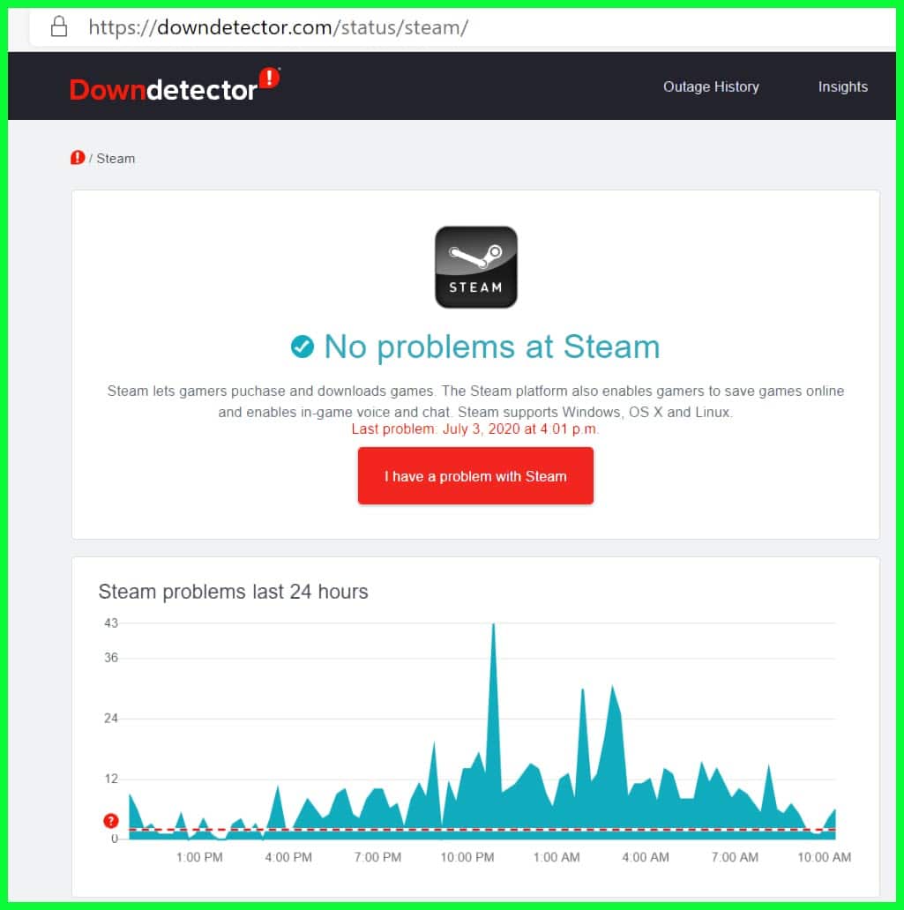Click the '36' y-axis value
Image resolution: width=904 pixels, height=910 pixels.
click(x=111, y=658)
